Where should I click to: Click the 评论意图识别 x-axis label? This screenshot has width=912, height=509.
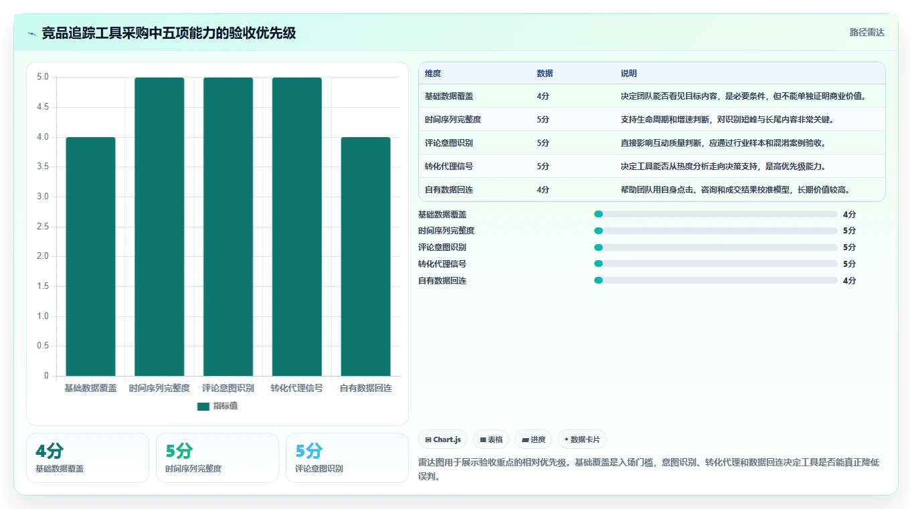[x=228, y=388]
